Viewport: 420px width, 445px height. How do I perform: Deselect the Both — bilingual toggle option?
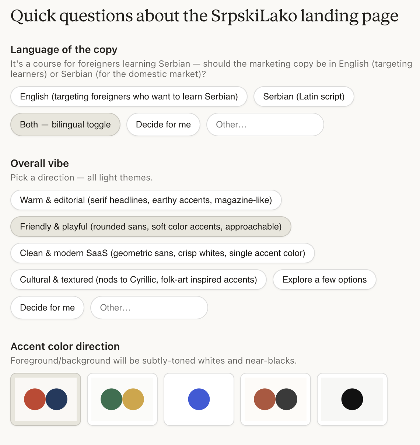pyautogui.click(x=65, y=125)
